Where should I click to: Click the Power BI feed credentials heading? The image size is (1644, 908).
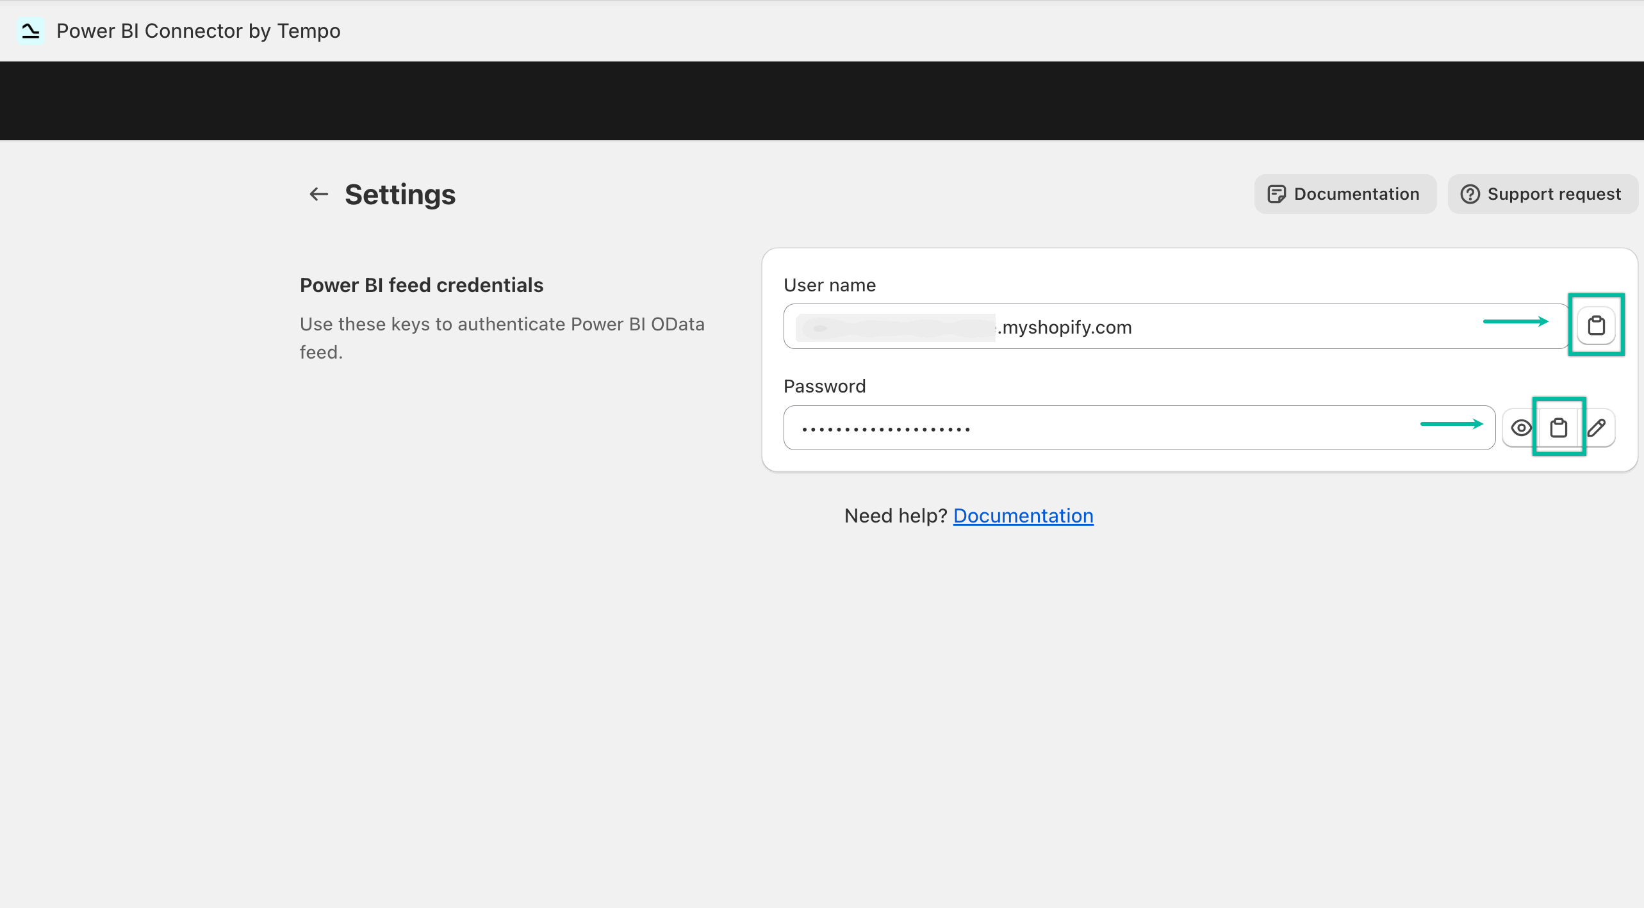pos(421,285)
